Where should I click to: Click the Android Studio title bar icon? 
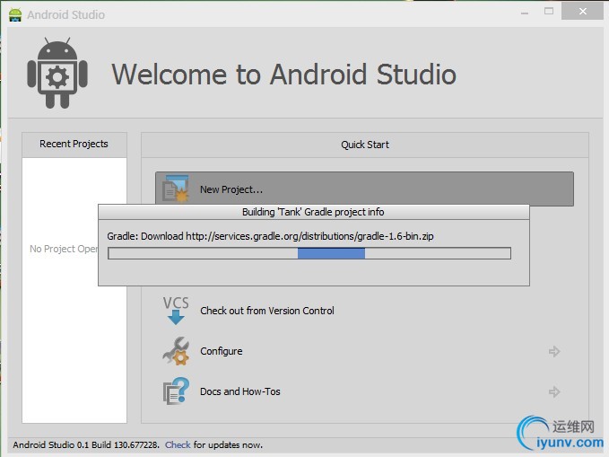click(15, 14)
